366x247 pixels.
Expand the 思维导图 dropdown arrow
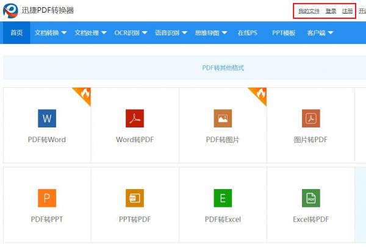click(224, 33)
